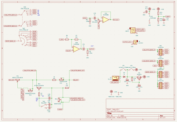
Task: Select the BOOST_BANK_IN label at SW2
Action: 10,41
